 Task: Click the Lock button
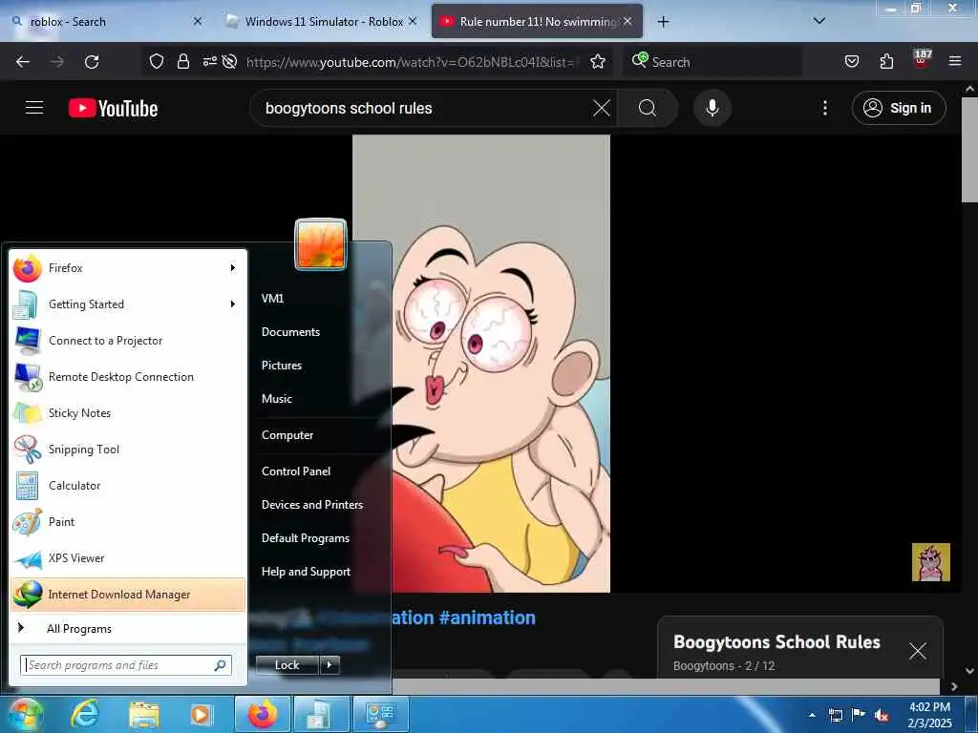pyautogui.click(x=287, y=665)
